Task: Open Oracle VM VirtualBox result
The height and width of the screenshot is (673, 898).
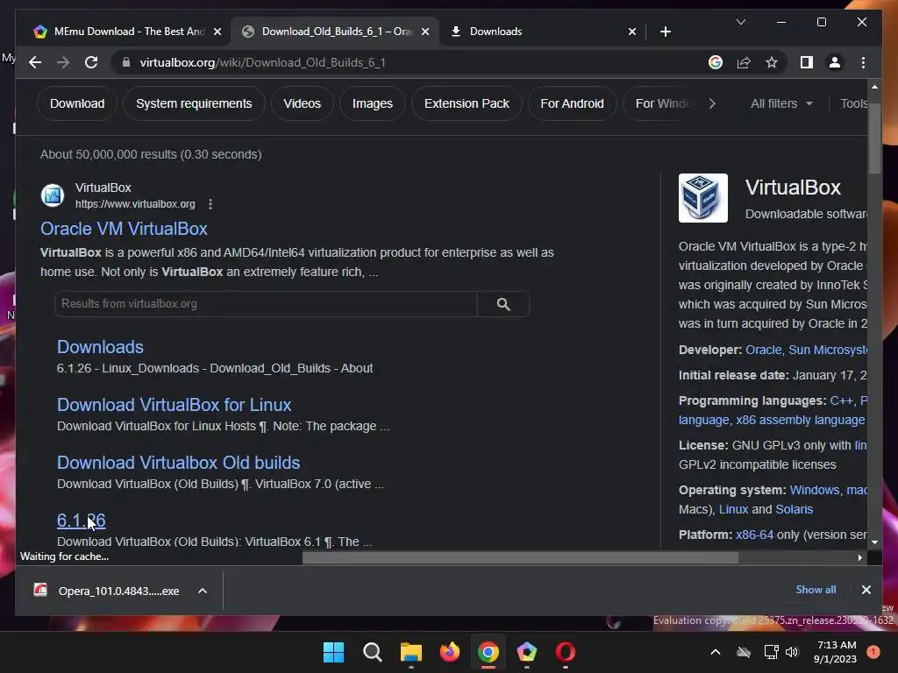Action: pyautogui.click(x=124, y=229)
